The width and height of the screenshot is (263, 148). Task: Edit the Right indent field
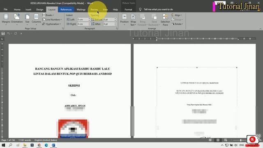(x=83, y=24)
